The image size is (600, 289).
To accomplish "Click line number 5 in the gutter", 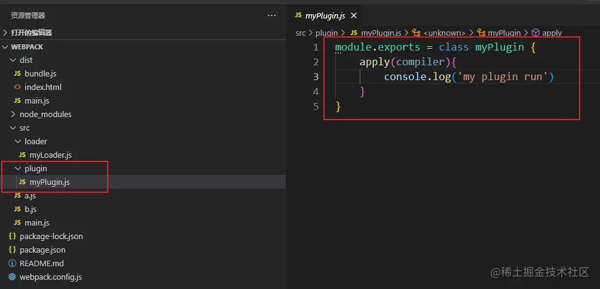I will (x=315, y=107).
